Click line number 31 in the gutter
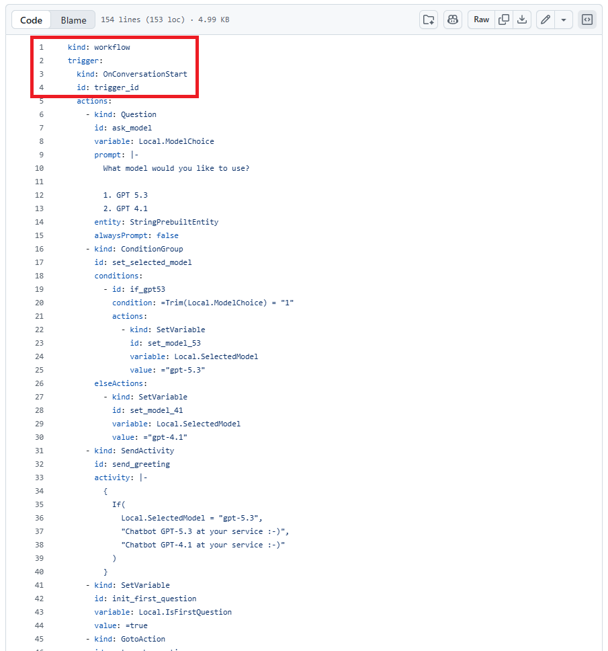608x651 pixels. coord(39,451)
